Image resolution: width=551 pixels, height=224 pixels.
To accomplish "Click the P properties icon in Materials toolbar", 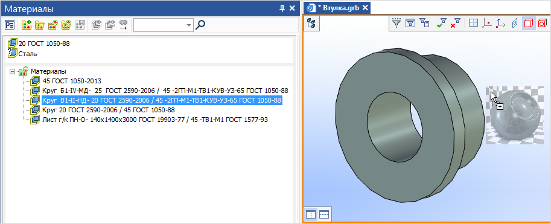I will (10, 25).
